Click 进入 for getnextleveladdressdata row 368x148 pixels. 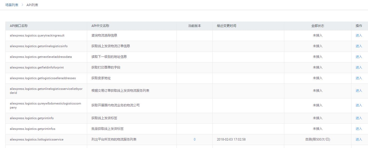click(x=359, y=57)
